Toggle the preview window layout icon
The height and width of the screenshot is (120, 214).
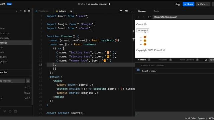pyautogui.click(x=126, y=11)
